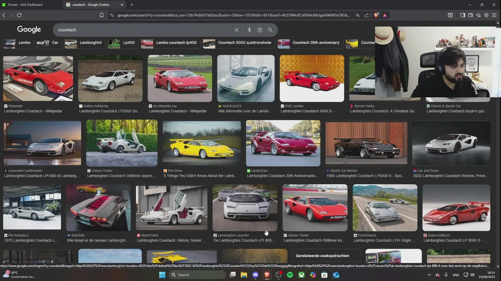Image resolution: width=501 pixels, height=281 pixels.
Task: Clear the Google search box text
Action: tap(236, 30)
